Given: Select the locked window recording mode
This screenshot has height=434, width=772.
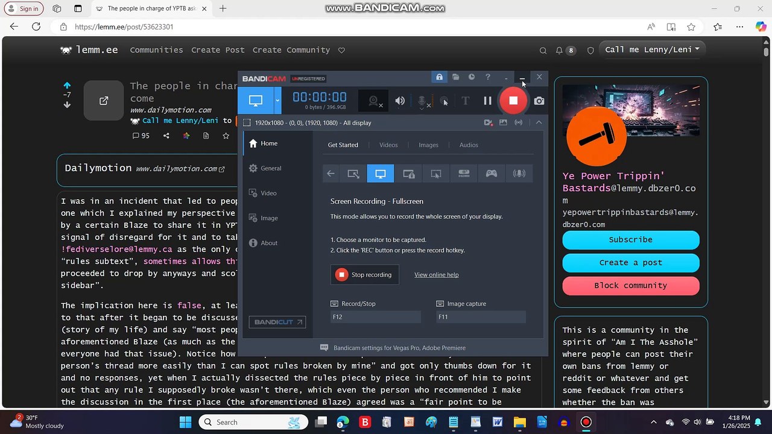Looking at the screenshot, I should pyautogui.click(x=408, y=174).
